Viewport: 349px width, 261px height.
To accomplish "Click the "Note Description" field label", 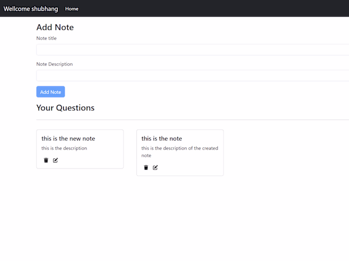I will (54, 64).
